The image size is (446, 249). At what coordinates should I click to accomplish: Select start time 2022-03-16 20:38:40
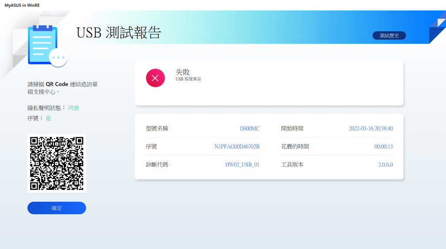[x=371, y=128]
